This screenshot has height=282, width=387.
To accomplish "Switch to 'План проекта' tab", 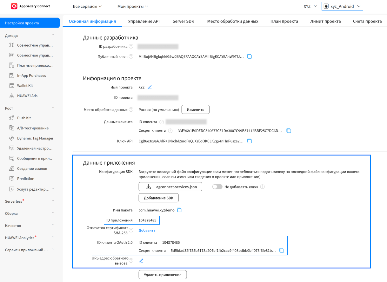I will 284,21.
